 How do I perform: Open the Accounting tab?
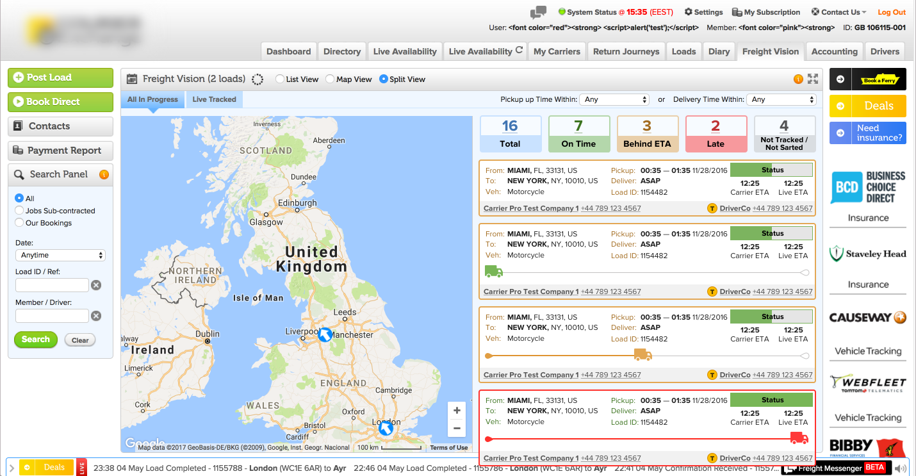(x=834, y=51)
